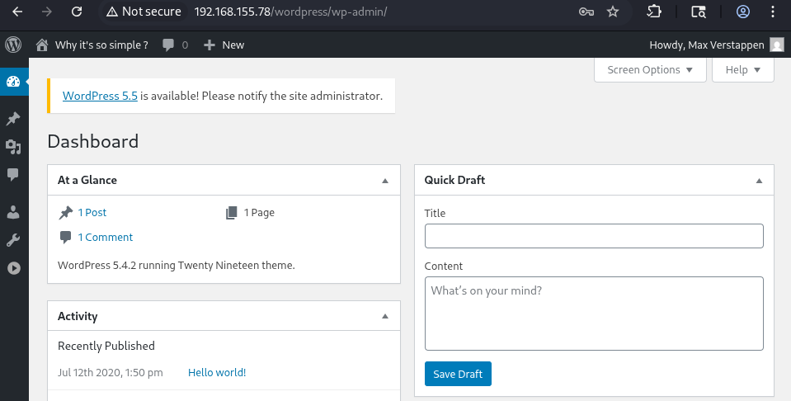Go back with browser back arrow
The image size is (791, 401).
click(17, 12)
